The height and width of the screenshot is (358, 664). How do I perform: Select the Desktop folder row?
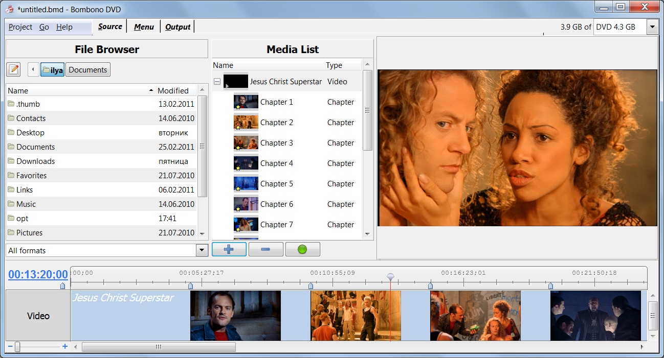(x=101, y=132)
